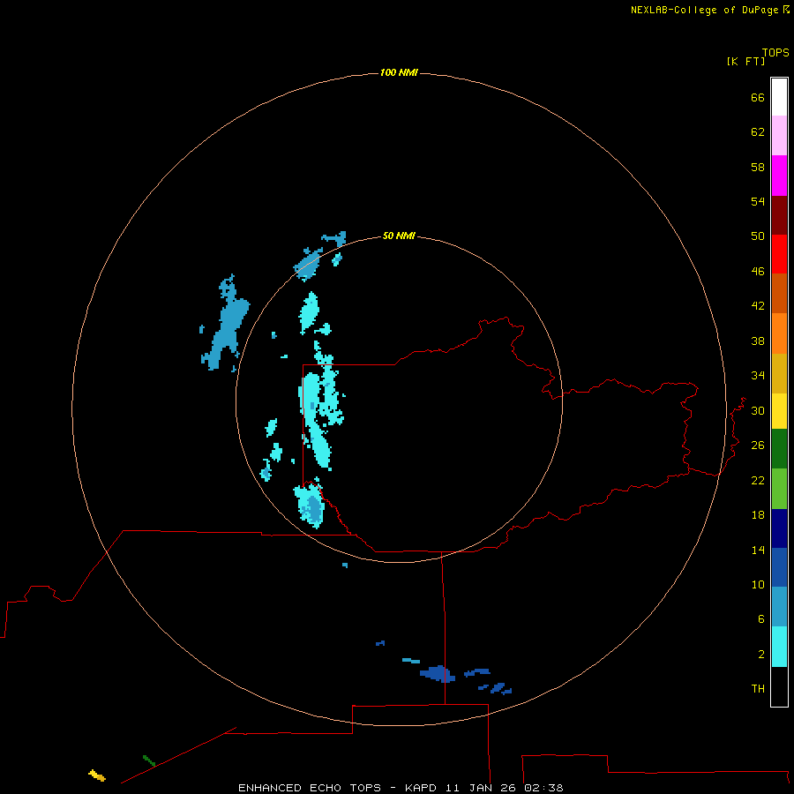Image resolution: width=794 pixels, height=794 pixels.
Task: Click the 100 NMI range ring label
Action: pos(399,72)
